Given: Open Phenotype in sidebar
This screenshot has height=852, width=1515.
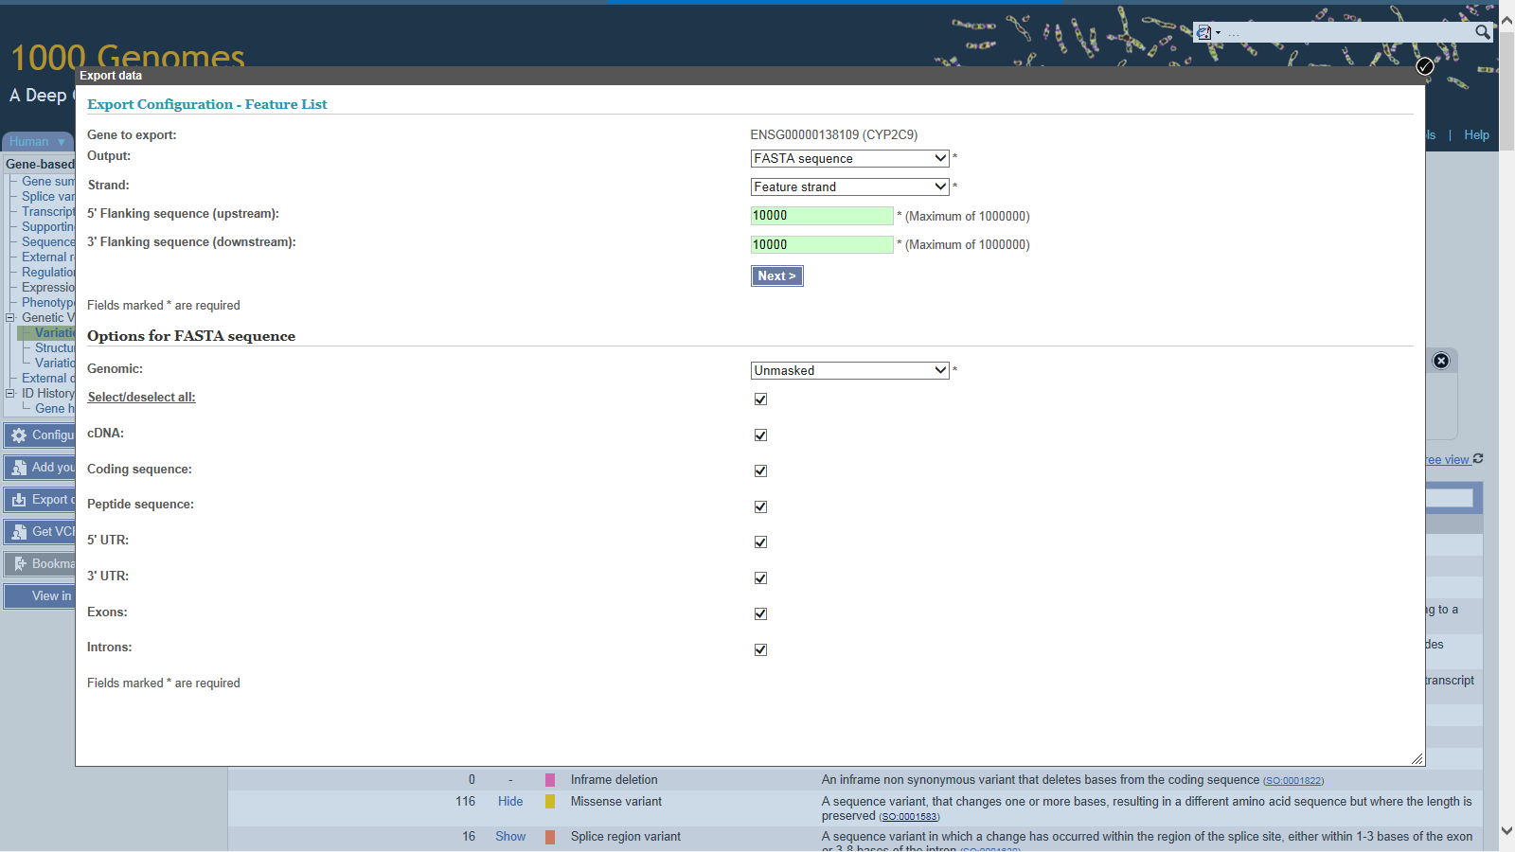Looking at the screenshot, I should click(48, 303).
